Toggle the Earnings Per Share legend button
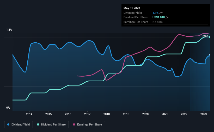214x132 pixels. point(87,125)
